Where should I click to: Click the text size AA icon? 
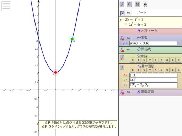tap(145, 5)
